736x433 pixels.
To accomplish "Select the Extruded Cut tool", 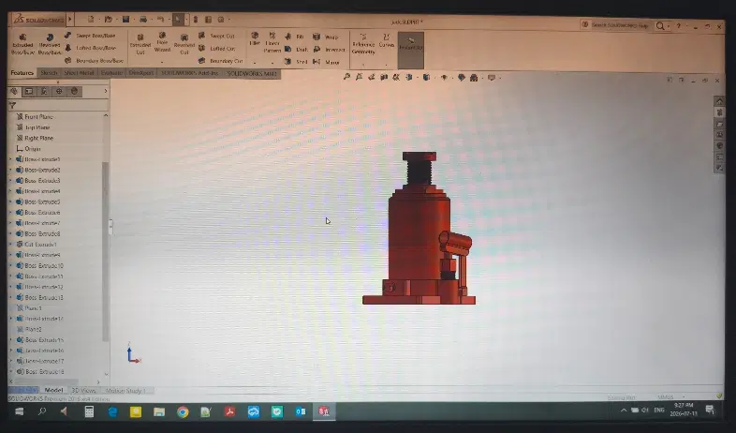I will click(x=140, y=44).
